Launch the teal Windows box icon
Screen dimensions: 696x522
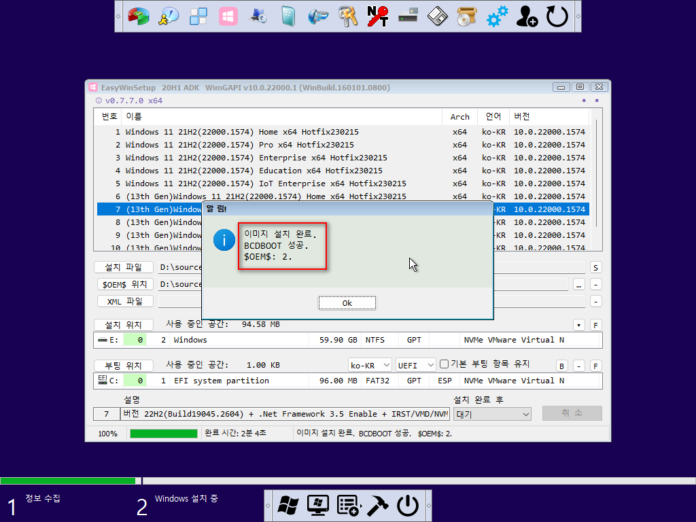(x=288, y=16)
